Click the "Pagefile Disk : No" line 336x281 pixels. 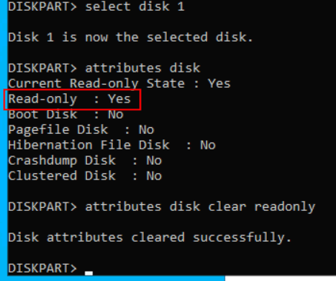(x=81, y=129)
